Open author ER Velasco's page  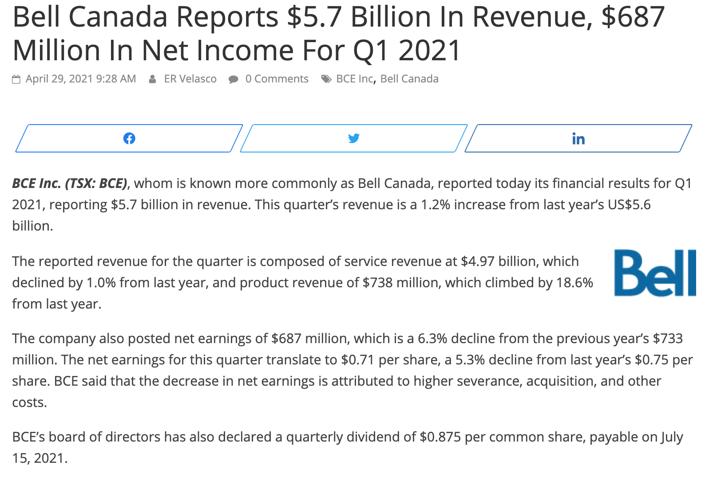point(190,79)
